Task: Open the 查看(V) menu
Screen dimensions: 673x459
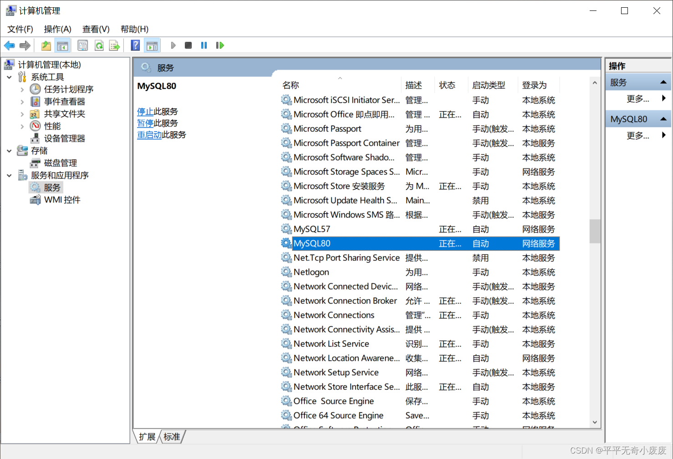Action: [x=96, y=29]
